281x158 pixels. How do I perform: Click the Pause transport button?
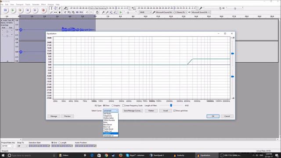(x=5, y=11)
